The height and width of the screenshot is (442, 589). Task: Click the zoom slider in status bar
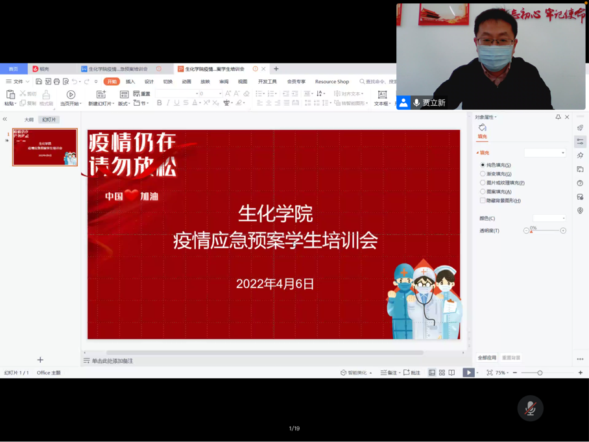[540, 373]
